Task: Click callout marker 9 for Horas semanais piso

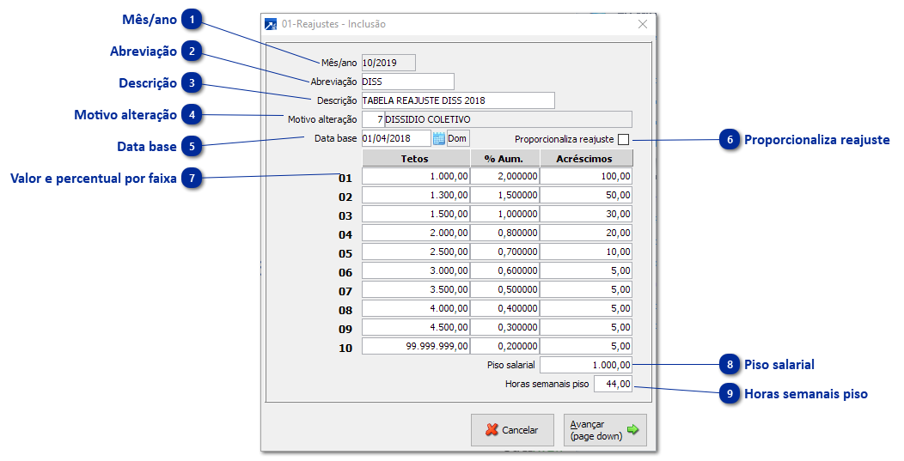Action: (x=730, y=394)
